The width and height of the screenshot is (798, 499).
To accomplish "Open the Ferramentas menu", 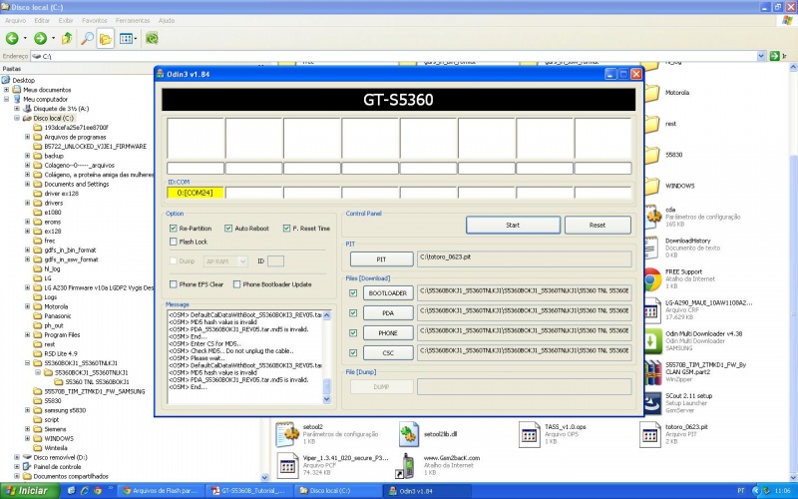I will tap(133, 20).
